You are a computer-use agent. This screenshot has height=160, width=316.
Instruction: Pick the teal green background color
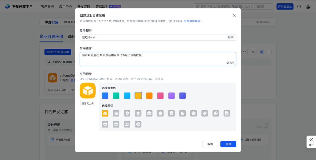point(116,96)
